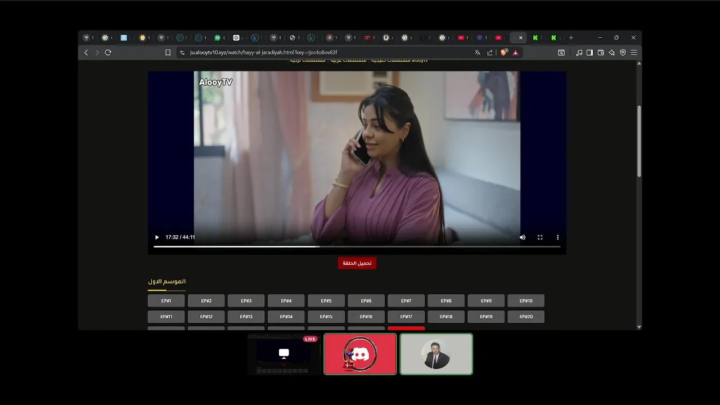The image size is (720, 405).
Task: Open episode EP#13
Action: [x=246, y=317]
